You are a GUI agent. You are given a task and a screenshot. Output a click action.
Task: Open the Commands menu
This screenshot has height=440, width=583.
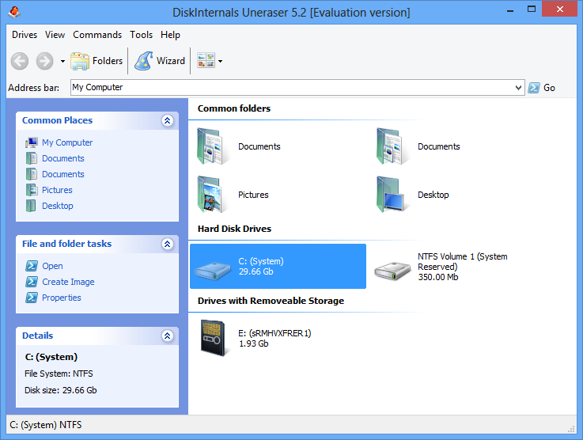click(x=97, y=35)
